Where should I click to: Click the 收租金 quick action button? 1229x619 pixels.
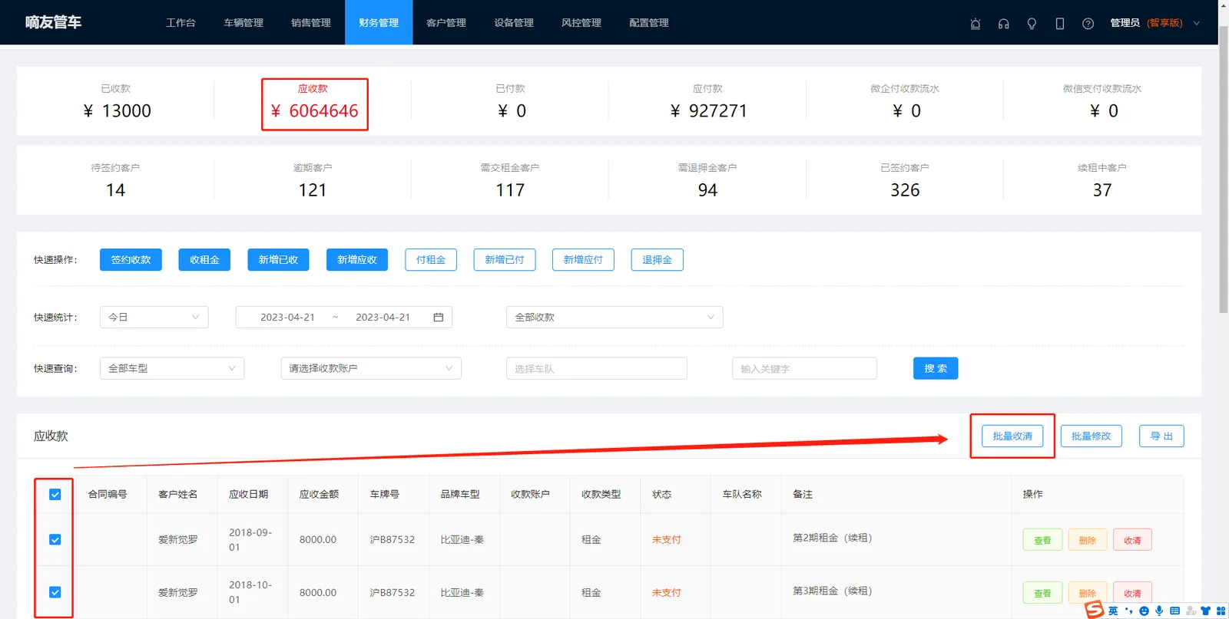tap(204, 260)
